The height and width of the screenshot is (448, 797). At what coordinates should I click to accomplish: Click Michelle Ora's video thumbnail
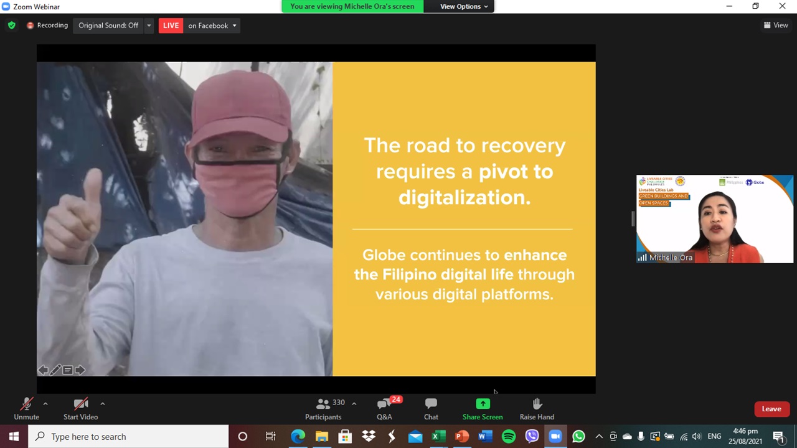pos(715,219)
